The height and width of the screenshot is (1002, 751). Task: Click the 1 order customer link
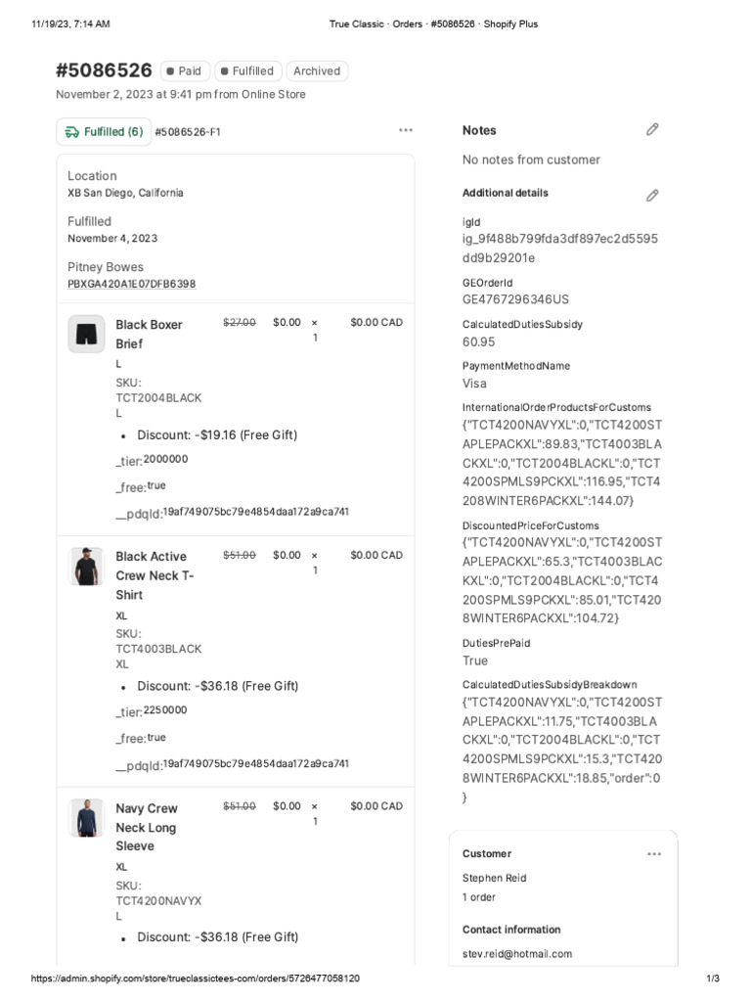[x=479, y=897]
